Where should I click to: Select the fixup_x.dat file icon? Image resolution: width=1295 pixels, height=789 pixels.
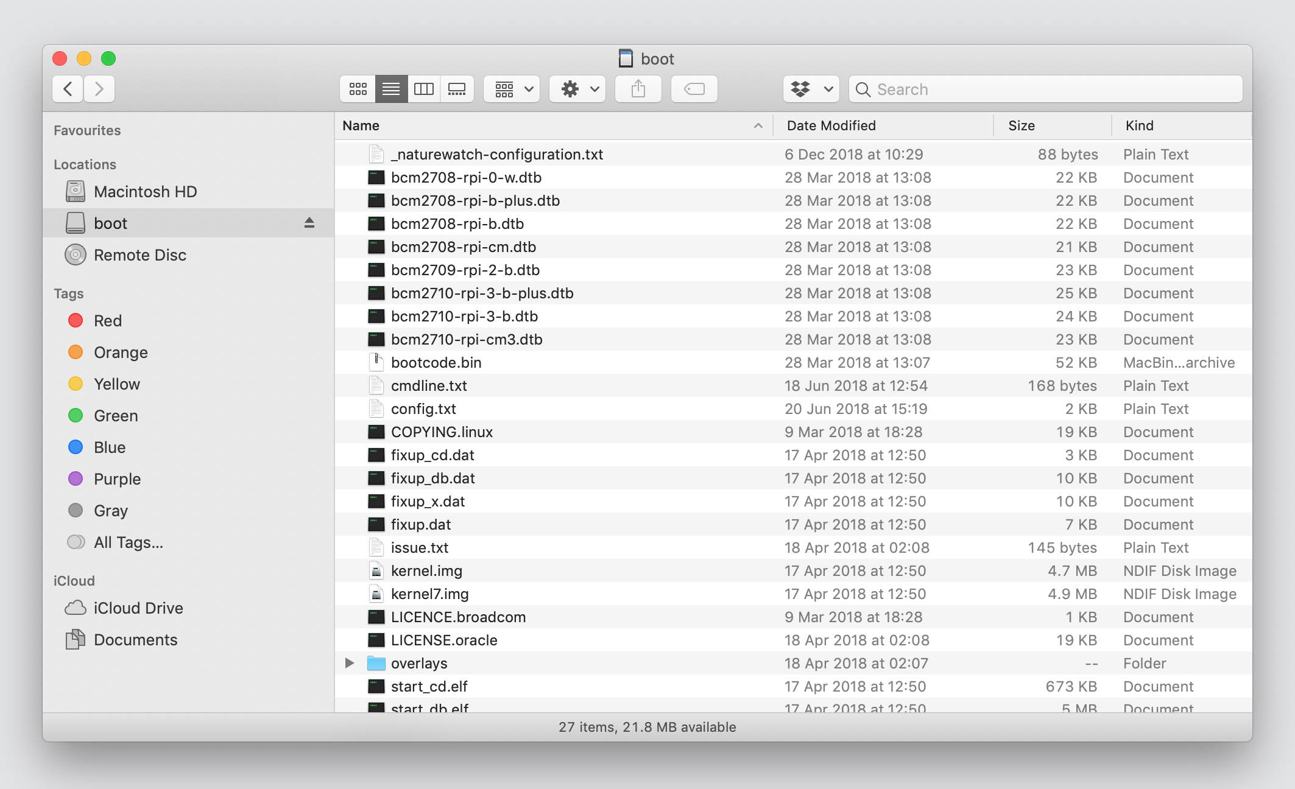tap(376, 501)
